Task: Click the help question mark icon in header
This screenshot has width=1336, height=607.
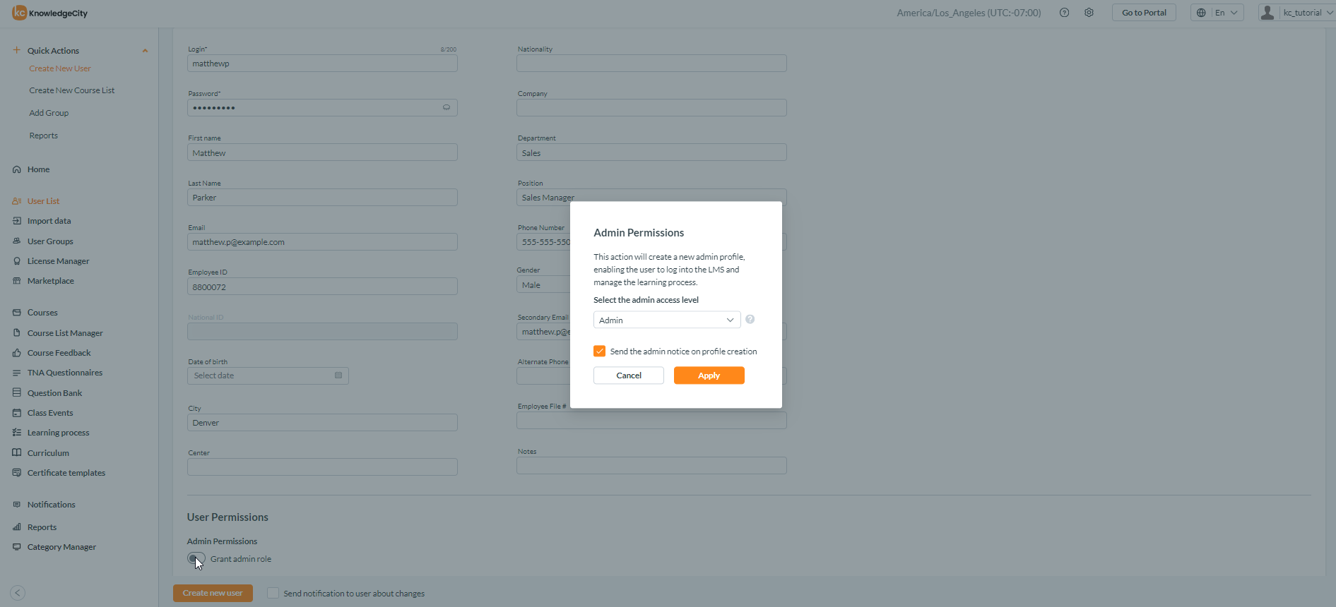Action: tap(1064, 13)
